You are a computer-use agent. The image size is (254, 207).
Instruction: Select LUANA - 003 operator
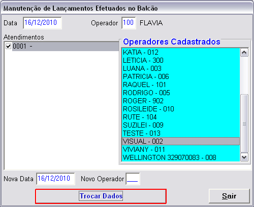click(x=181, y=68)
